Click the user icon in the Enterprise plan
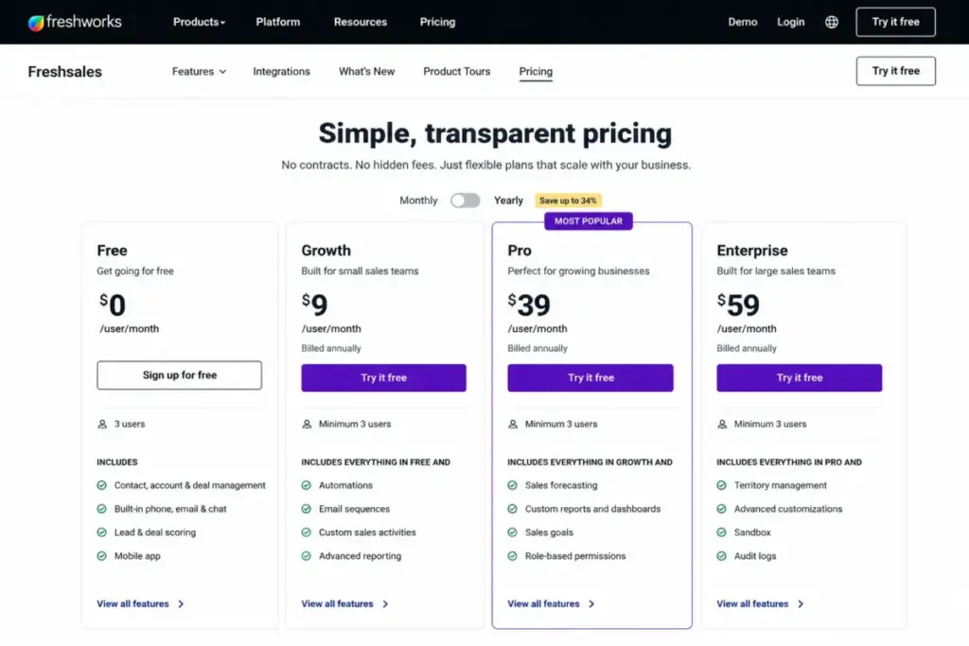Viewport: 969px width, 646px height. pos(722,425)
